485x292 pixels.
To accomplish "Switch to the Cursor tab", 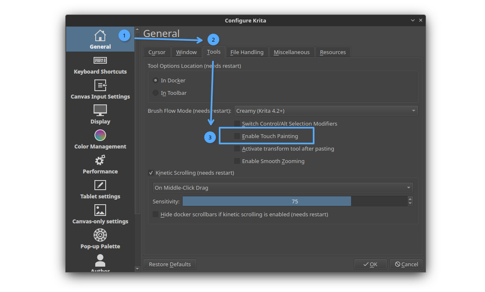I will pos(157,52).
